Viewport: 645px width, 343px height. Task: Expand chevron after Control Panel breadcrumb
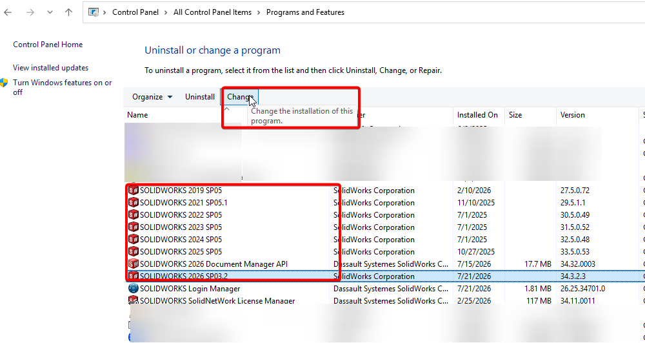click(x=166, y=12)
